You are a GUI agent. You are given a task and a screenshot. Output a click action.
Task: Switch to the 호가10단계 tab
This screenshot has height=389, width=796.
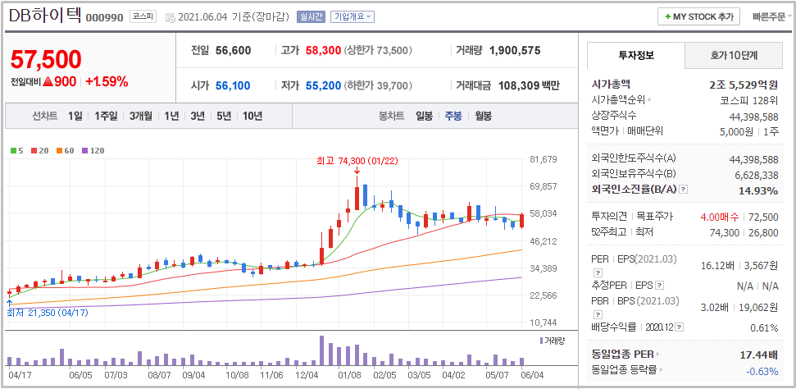pos(734,56)
